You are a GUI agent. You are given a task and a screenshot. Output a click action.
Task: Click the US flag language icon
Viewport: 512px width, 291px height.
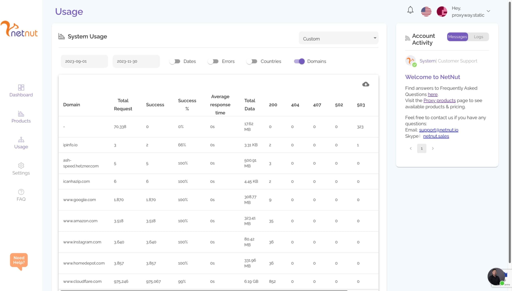point(426,11)
